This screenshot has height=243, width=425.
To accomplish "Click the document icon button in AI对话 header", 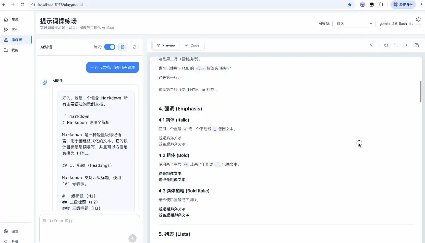I will (x=123, y=47).
